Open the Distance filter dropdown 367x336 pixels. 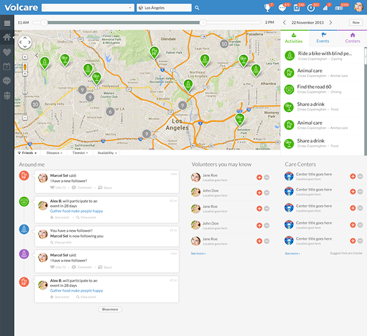tap(54, 153)
